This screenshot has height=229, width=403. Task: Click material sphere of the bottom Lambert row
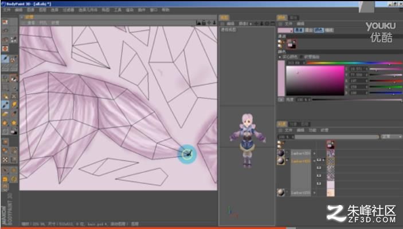pyautogui.click(x=281, y=192)
